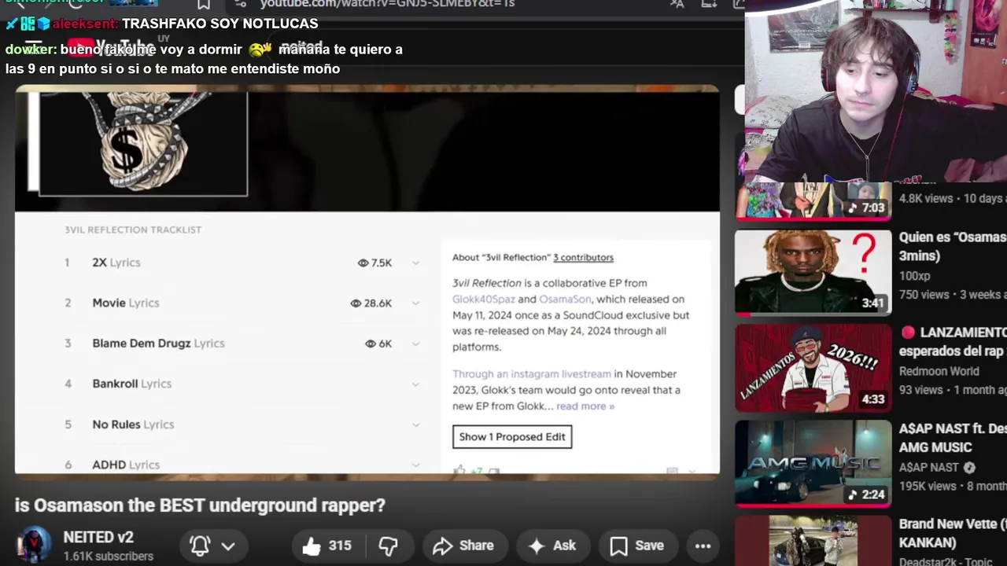Screen dimensions: 1007x566
Task: Click the Brand New Vette video title
Action: [x=953, y=533]
